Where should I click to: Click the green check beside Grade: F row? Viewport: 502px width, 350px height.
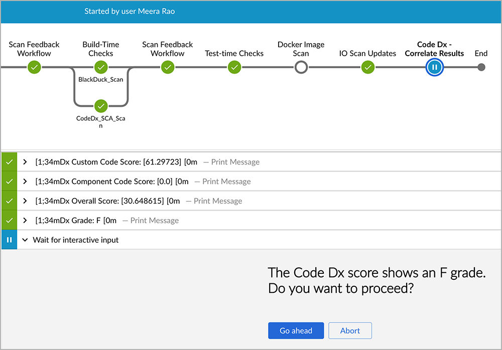point(9,220)
